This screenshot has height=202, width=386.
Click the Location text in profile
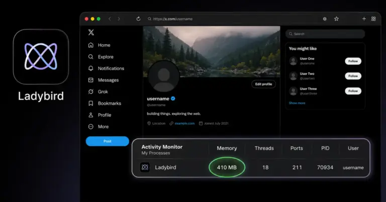point(159,123)
